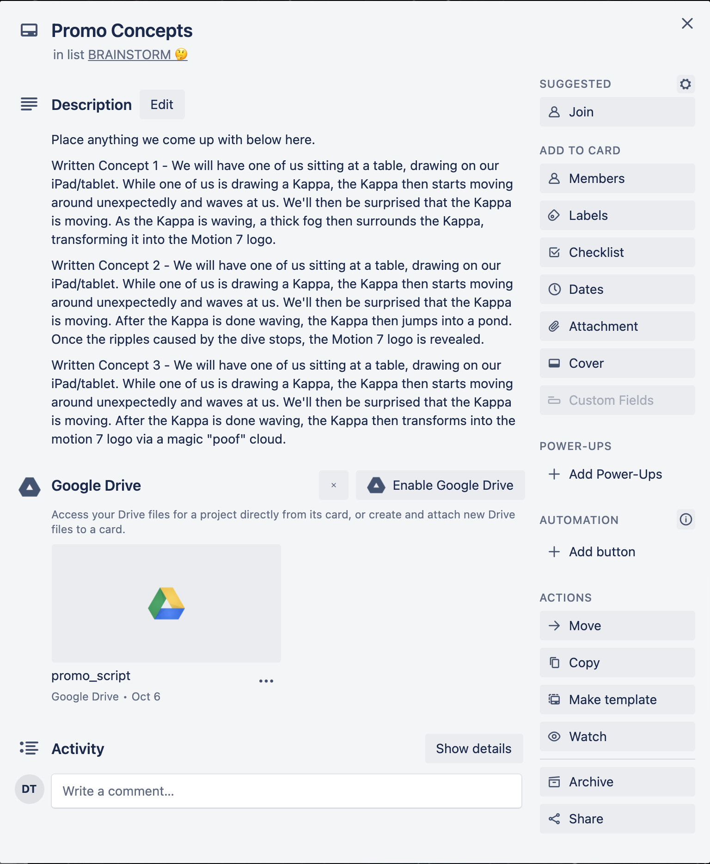
Task: Select the Copy card action
Action: click(x=617, y=663)
